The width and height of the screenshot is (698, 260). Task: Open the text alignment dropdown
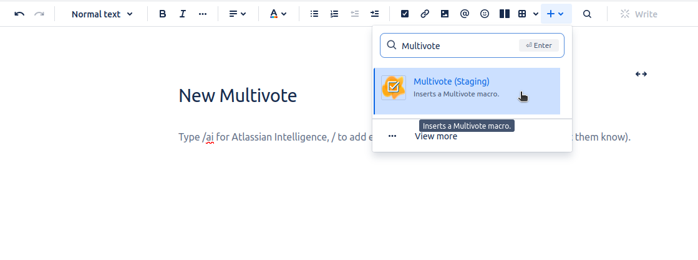click(237, 14)
